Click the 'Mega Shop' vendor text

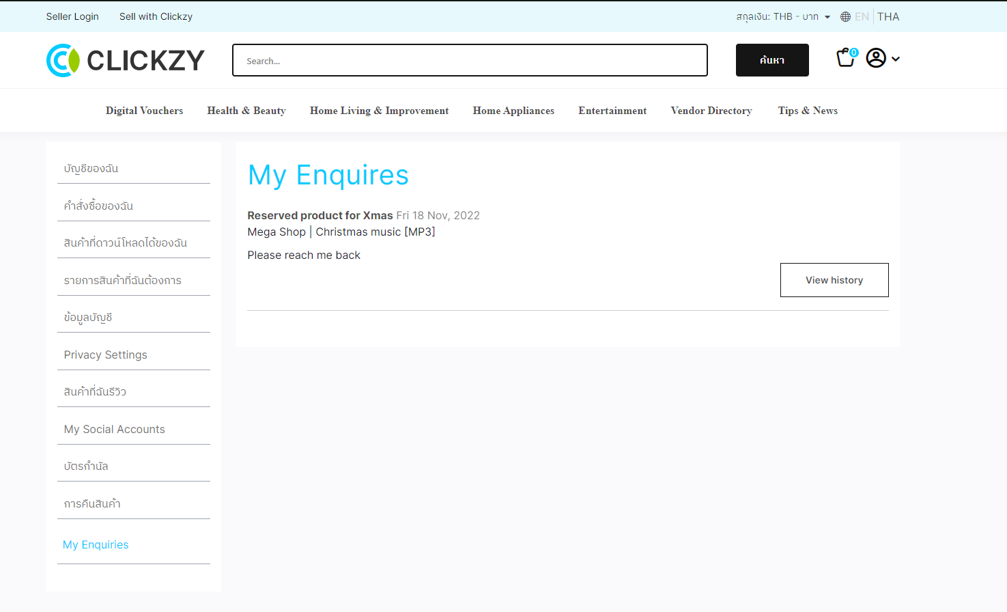coord(276,232)
